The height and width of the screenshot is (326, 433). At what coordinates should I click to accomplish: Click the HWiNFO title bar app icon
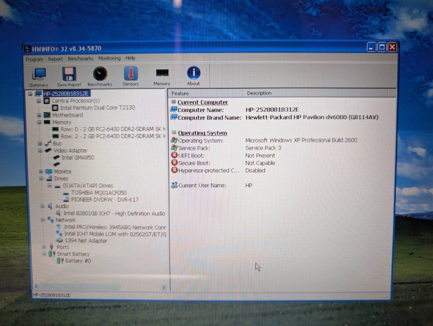tap(28, 49)
